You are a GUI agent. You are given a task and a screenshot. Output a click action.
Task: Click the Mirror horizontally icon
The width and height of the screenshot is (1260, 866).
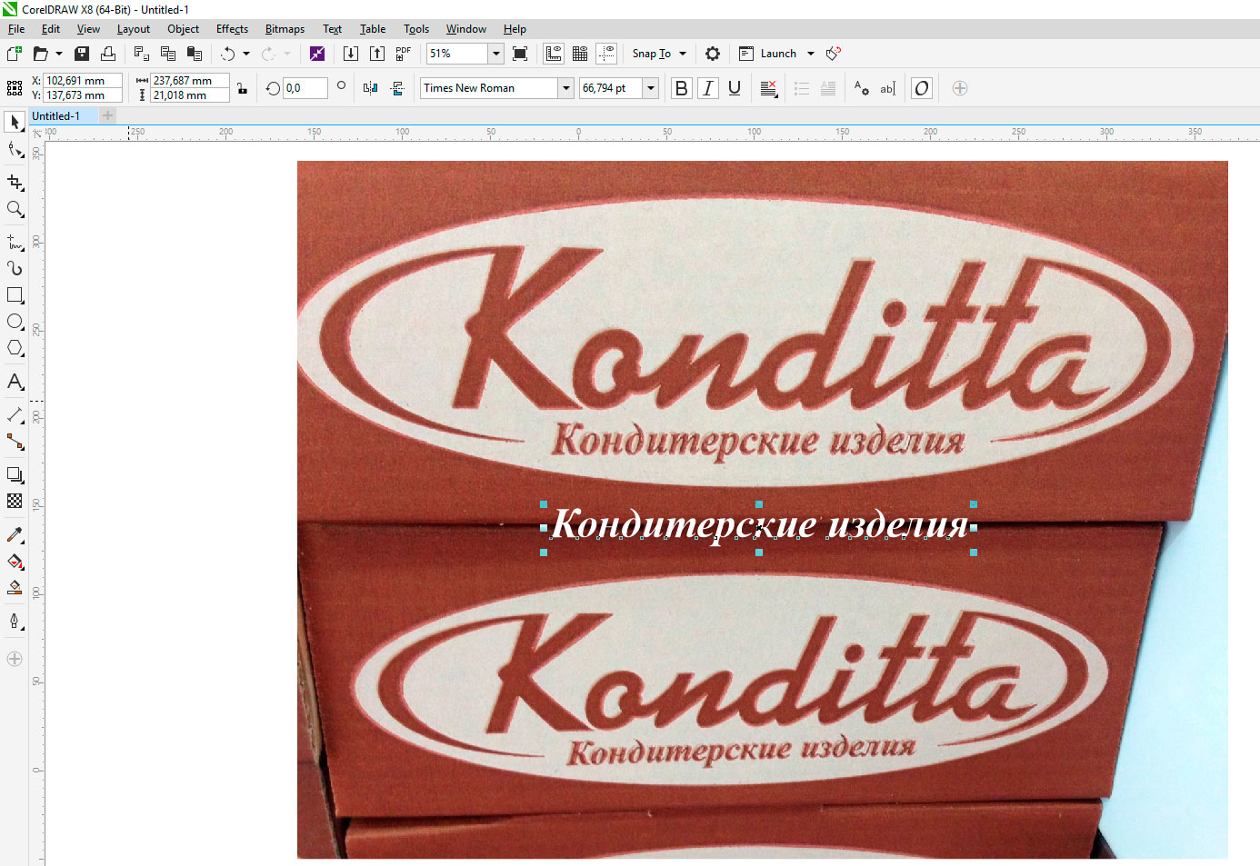pyautogui.click(x=371, y=88)
